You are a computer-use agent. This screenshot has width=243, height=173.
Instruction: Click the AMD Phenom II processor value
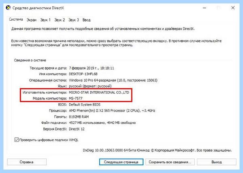pyautogui.click(x=112, y=110)
